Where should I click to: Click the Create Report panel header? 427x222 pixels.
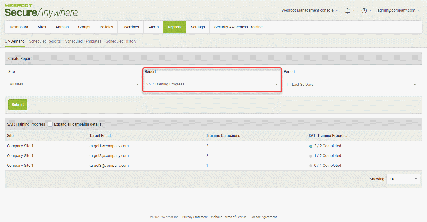(x=213, y=58)
